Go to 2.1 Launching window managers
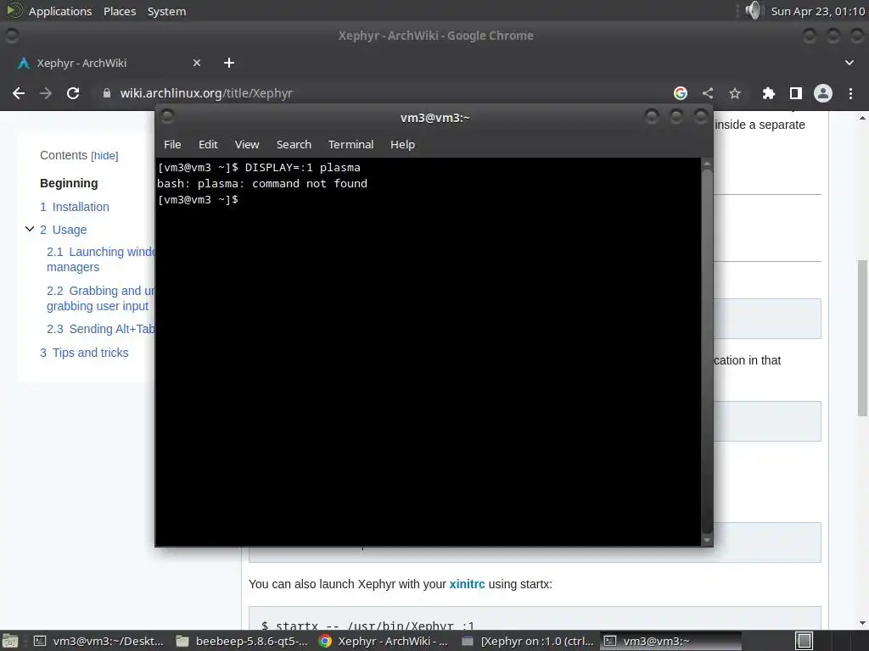869x651 pixels. pyautogui.click(x=100, y=259)
